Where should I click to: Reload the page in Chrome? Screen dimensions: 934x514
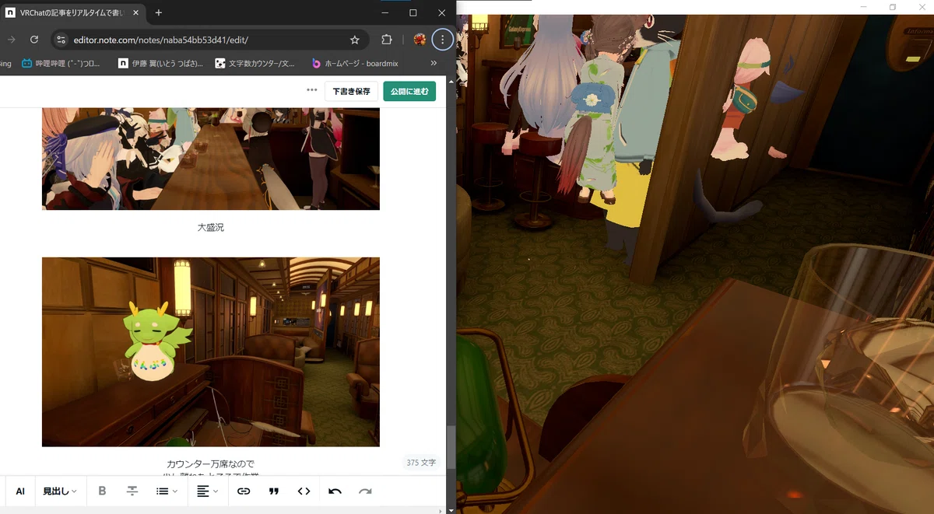[x=34, y=40]
